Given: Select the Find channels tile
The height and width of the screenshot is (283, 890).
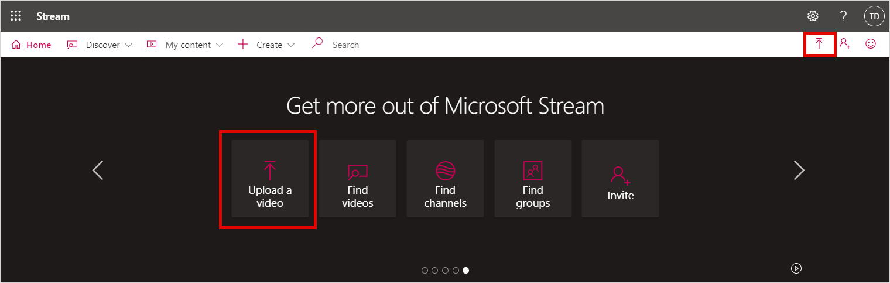Looking at the screenshot, I should pyautogui.click(x=445, y=179).
